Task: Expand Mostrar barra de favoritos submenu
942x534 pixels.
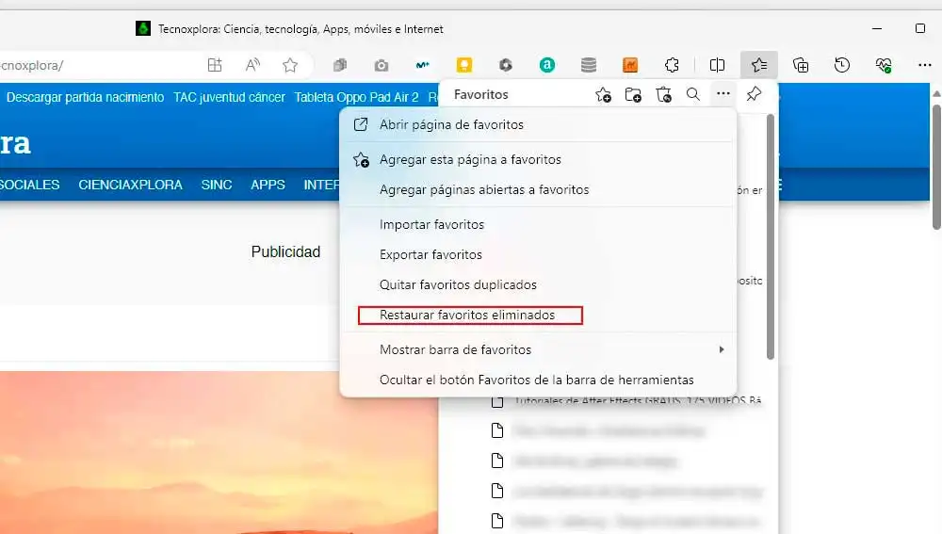Action: pos(538,349)
